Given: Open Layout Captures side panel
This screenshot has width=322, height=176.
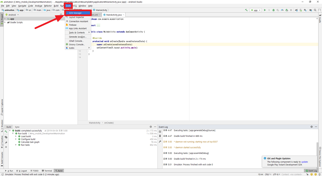Looking at the screenshot, I should click(2, 107).
